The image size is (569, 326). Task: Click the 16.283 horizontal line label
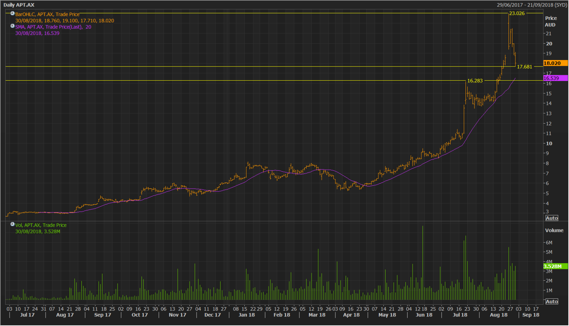point(475,81)
